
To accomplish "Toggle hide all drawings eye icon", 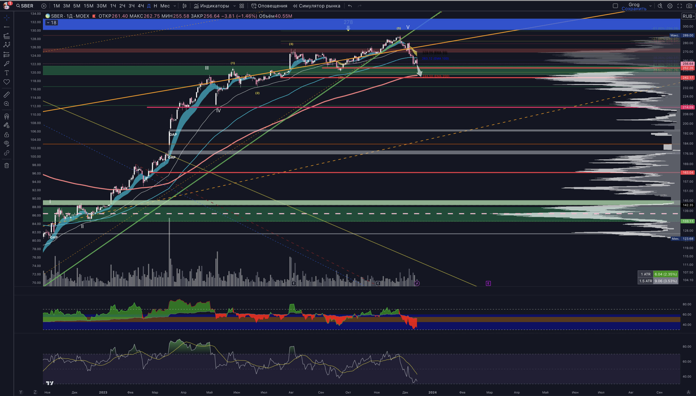I will [7, 144].
